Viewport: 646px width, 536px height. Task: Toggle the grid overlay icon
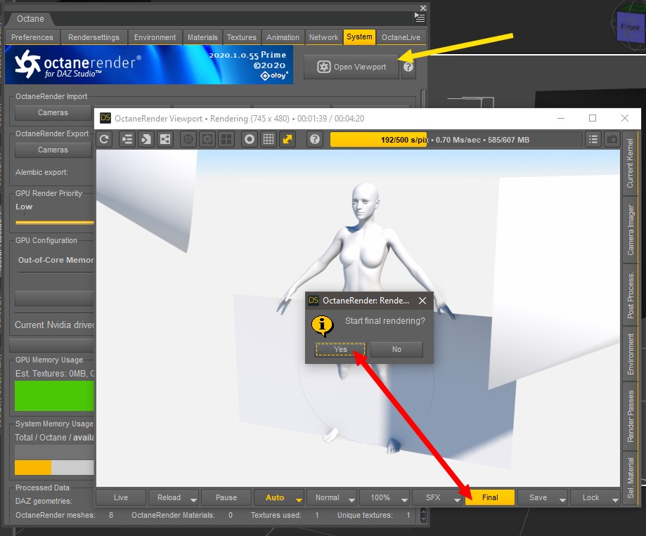pos(269,140)
